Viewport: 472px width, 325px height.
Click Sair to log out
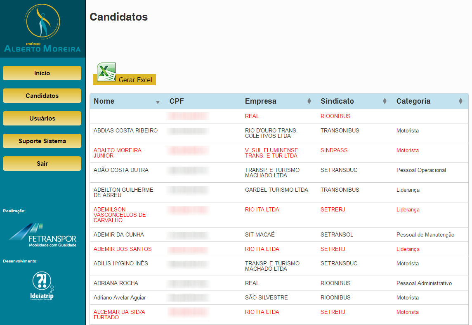[42, 164]
